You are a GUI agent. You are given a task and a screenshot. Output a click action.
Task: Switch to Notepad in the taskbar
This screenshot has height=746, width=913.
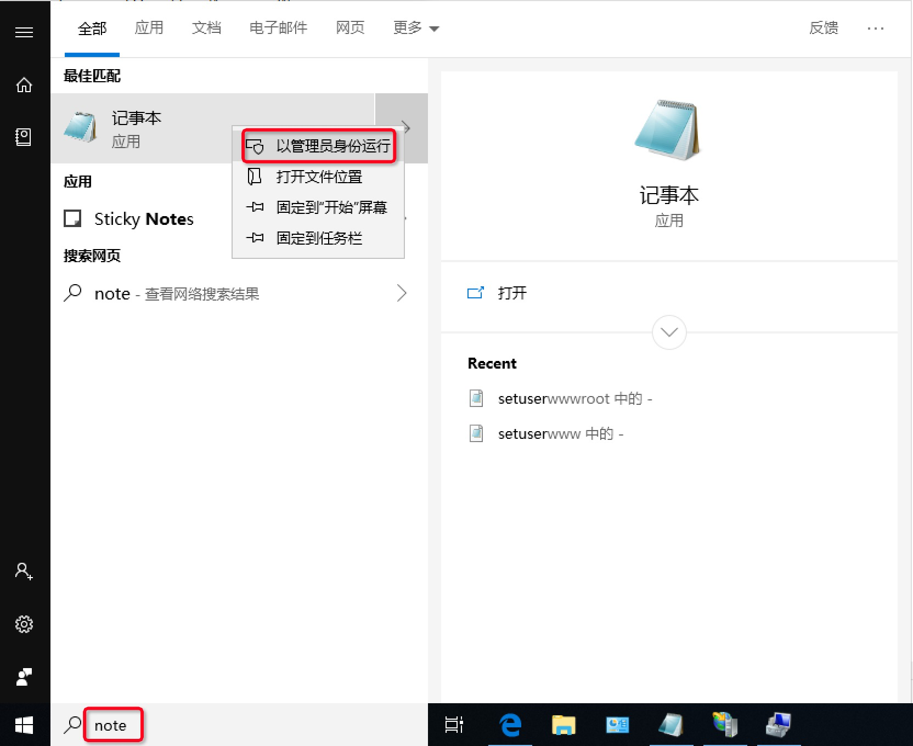coord(671,725)
